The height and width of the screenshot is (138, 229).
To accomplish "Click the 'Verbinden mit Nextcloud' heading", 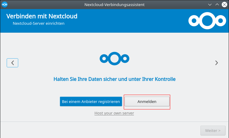I will (42, 16).
